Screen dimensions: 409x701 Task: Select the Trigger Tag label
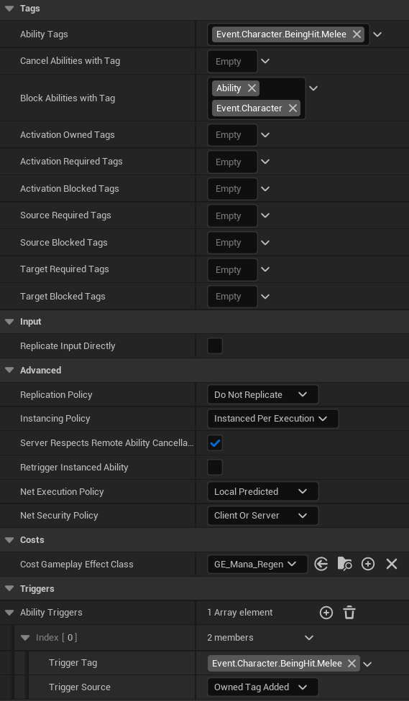tap(73, 663)
